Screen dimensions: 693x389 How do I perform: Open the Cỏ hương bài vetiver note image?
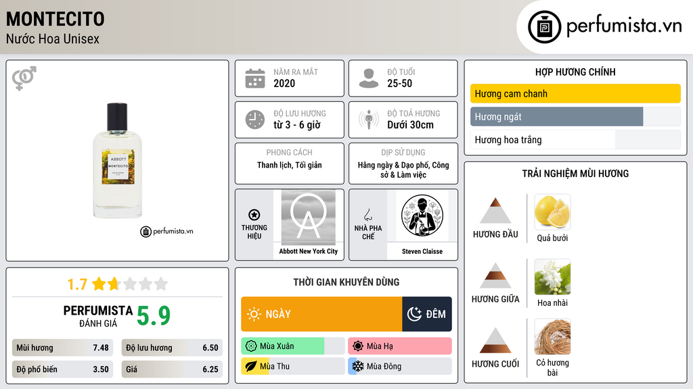pos(552,336)
